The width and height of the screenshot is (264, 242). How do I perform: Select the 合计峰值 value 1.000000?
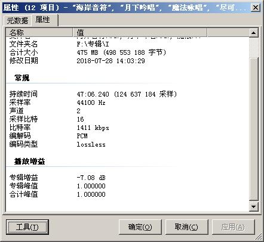point(91,194)
